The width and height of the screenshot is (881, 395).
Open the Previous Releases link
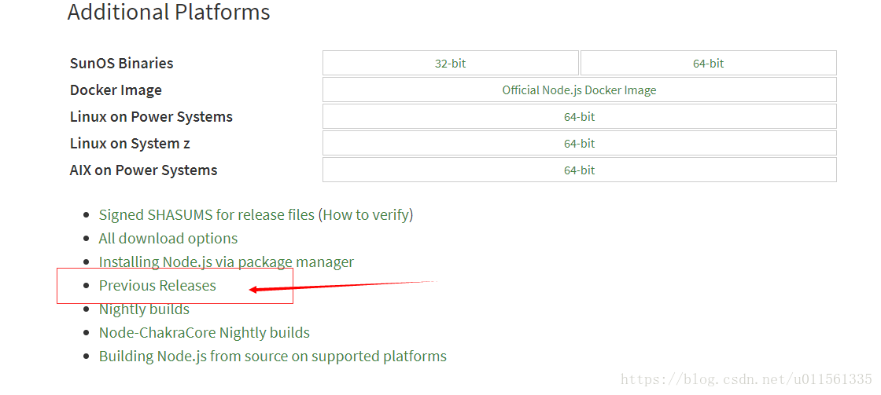[157, 286]
